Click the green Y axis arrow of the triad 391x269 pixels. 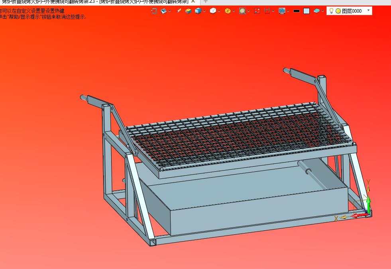click(369, 205)
